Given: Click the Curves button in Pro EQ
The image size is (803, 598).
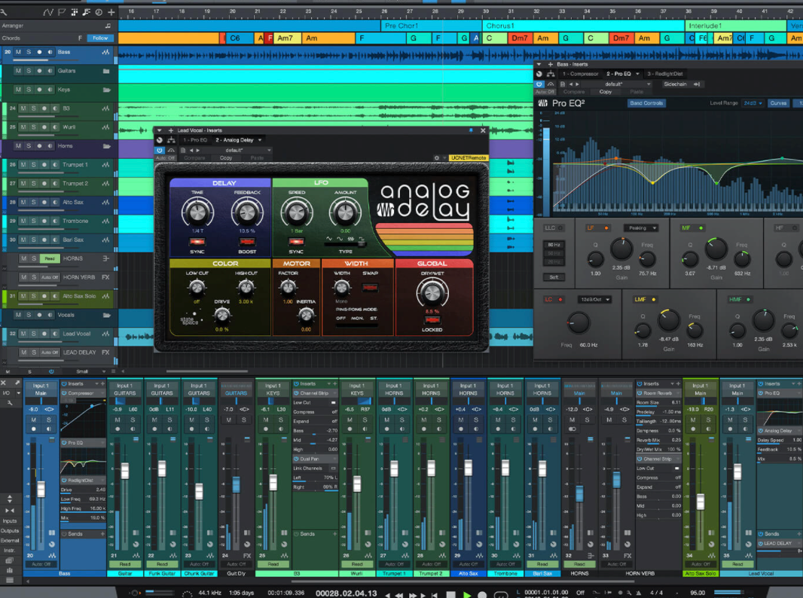Looking at the screenshot, I should 778,103.
